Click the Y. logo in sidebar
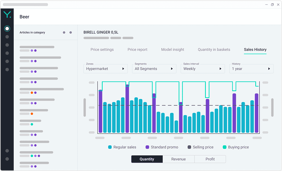Image resolution: width=282 pixels, height=171 pixels. click(7, 15)
